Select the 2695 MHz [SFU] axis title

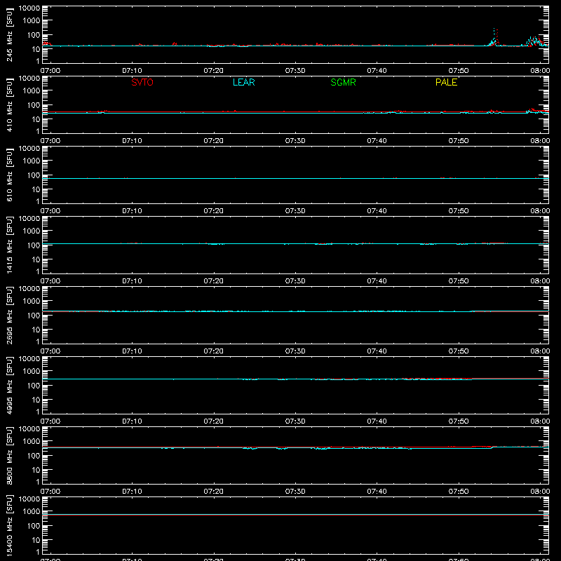click(9, 316)
